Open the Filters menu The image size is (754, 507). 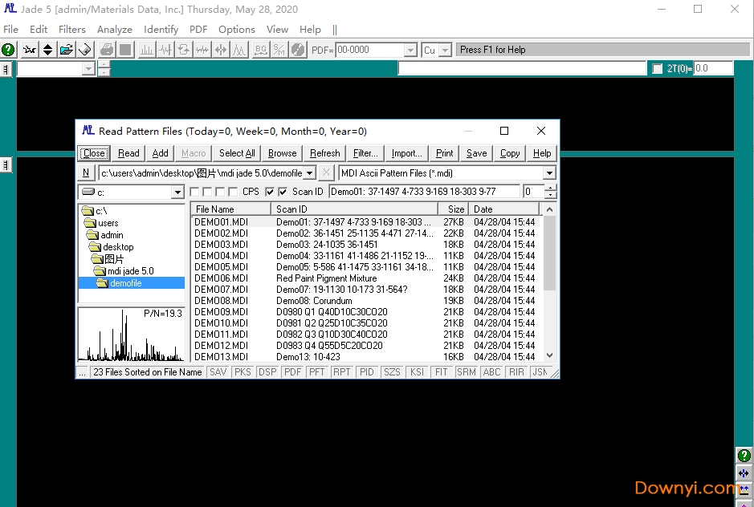(x=72, y=30)
